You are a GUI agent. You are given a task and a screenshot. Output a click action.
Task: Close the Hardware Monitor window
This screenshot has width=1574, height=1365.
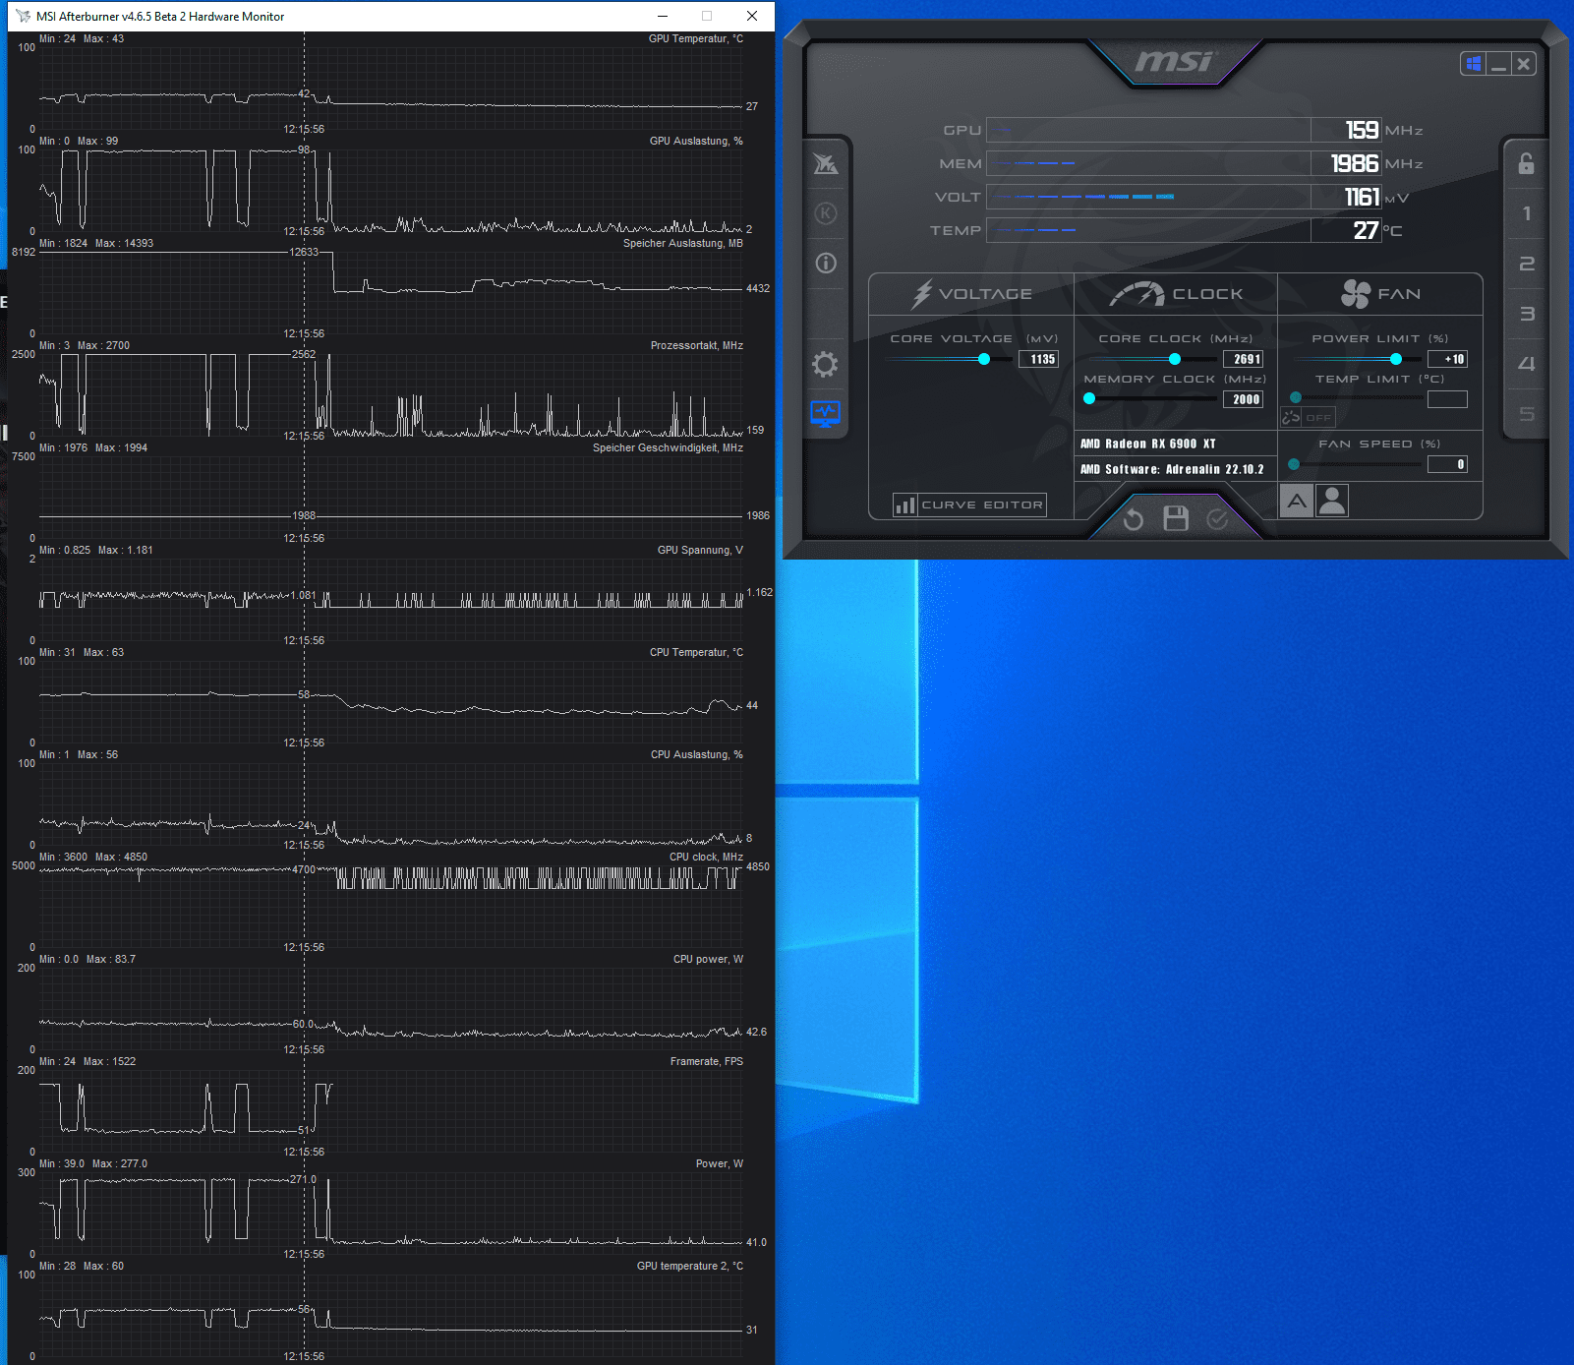pos(752,16)
